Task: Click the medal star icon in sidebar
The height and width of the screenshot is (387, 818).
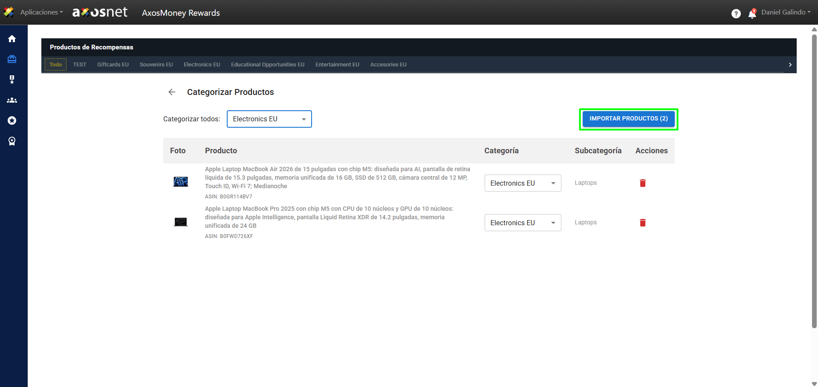Action: point(12,80)
